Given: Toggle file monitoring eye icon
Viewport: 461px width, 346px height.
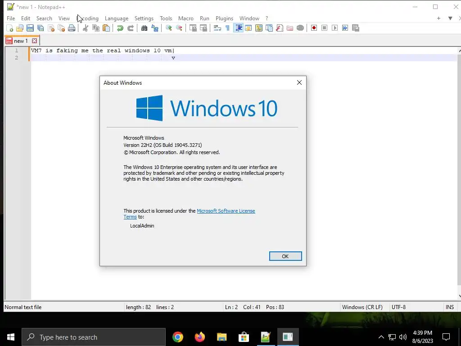Looking at the screenshot, I should (x=300, y=28).
